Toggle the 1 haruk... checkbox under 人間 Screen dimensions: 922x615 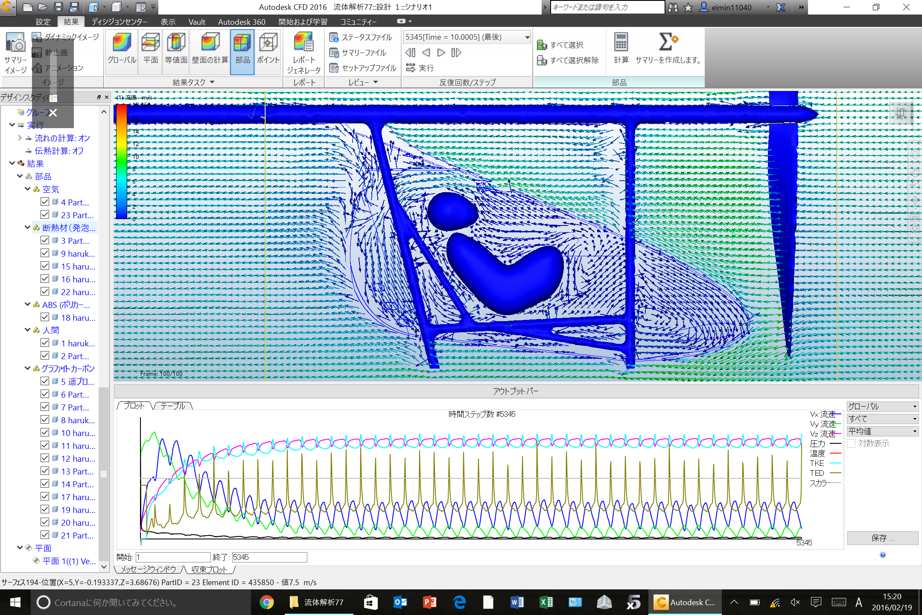pos(45,343)
